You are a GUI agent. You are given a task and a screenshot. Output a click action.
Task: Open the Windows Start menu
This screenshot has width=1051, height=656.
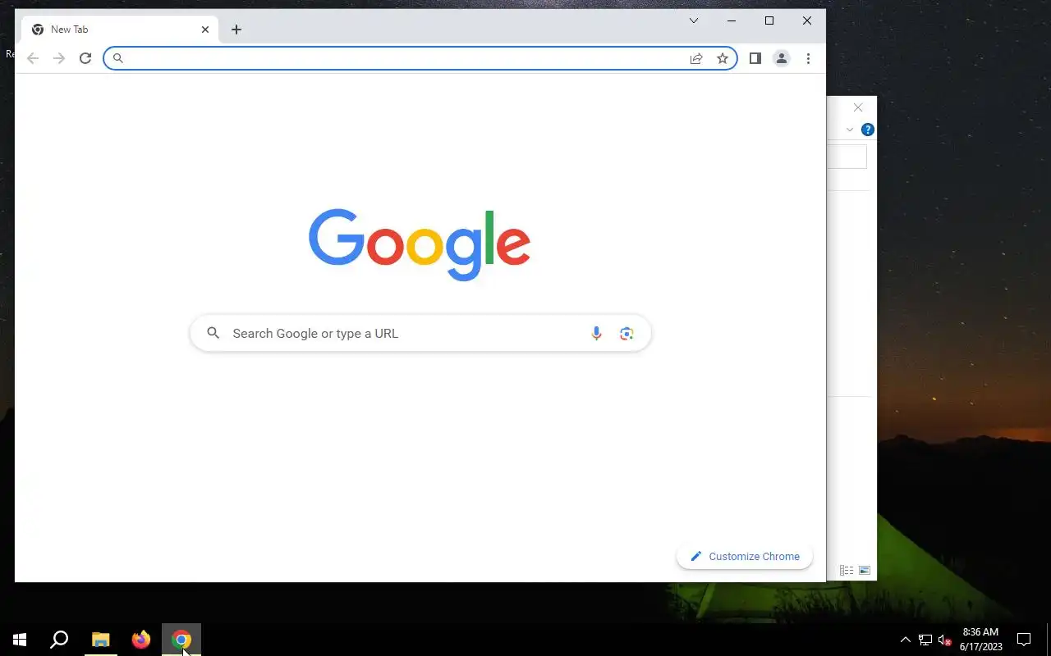20,640
